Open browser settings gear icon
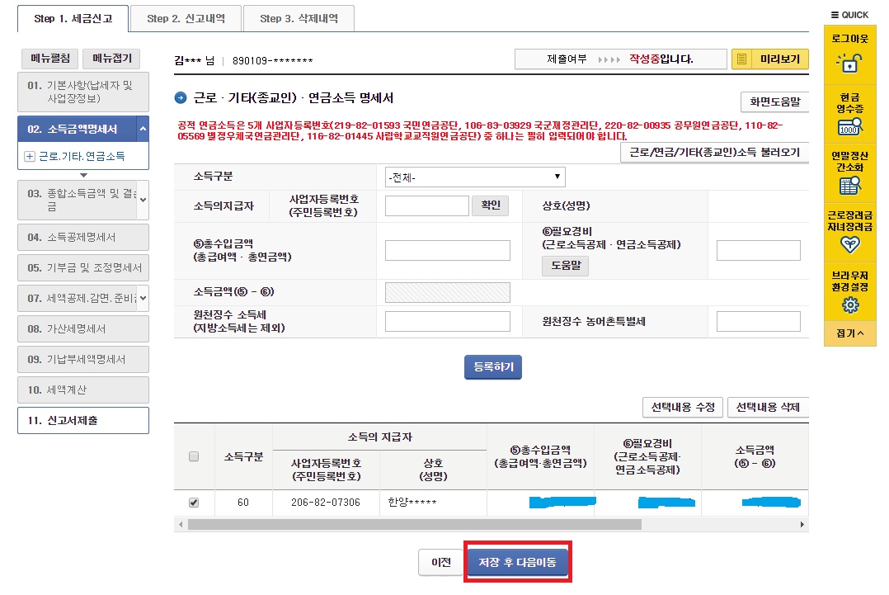Screen dimensions: 889x595 (850, 305)
